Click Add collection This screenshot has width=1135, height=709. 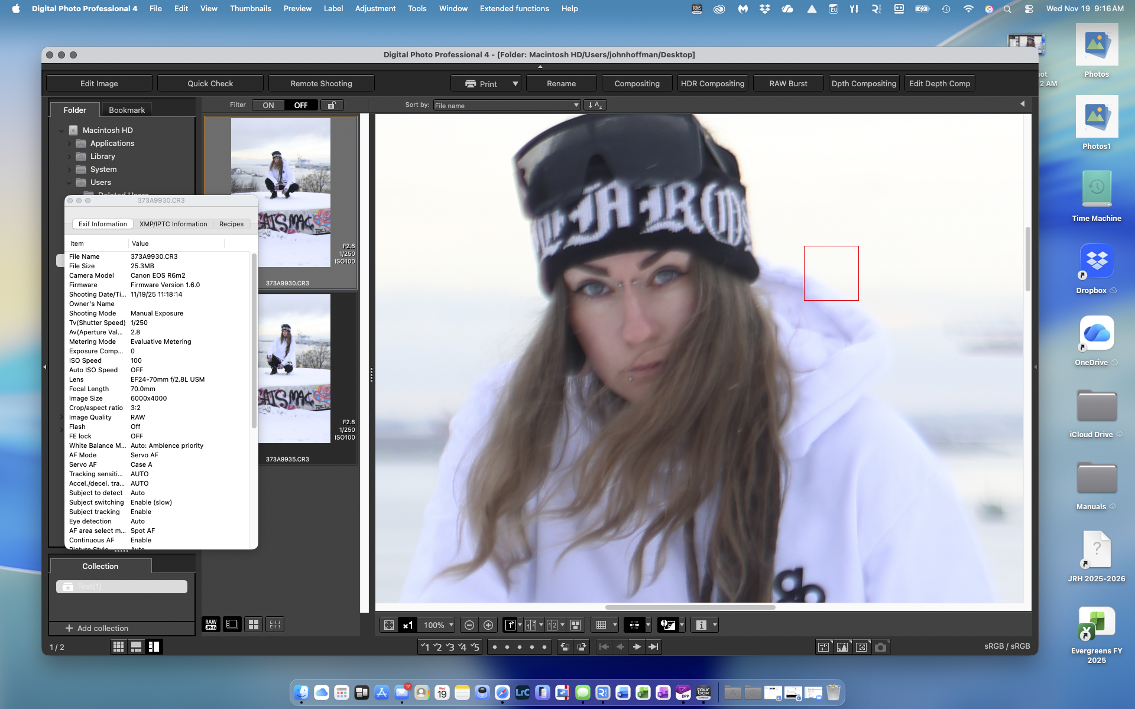point(96,628)
